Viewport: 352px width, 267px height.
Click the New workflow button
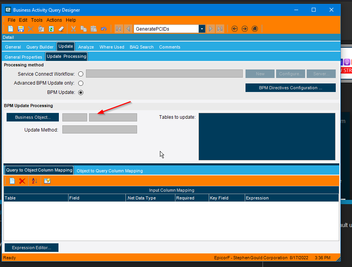click(260, 74)
